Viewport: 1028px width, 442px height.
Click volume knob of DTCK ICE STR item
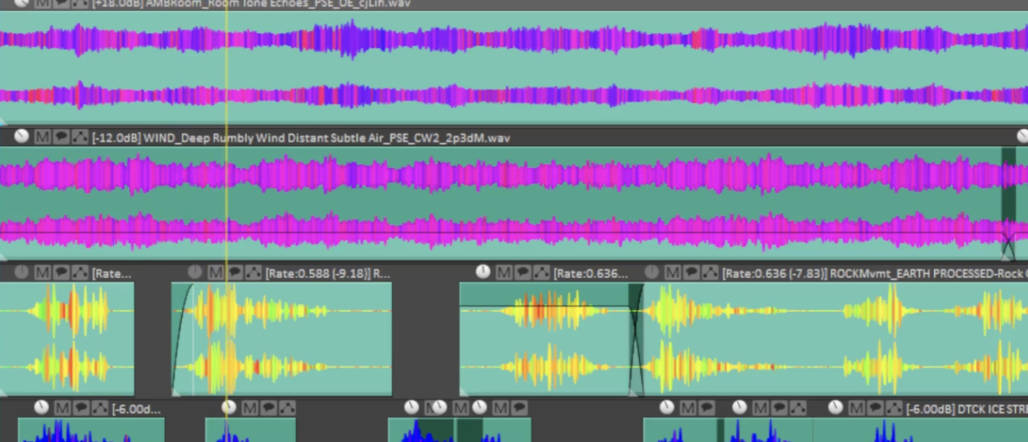[835, 407]
